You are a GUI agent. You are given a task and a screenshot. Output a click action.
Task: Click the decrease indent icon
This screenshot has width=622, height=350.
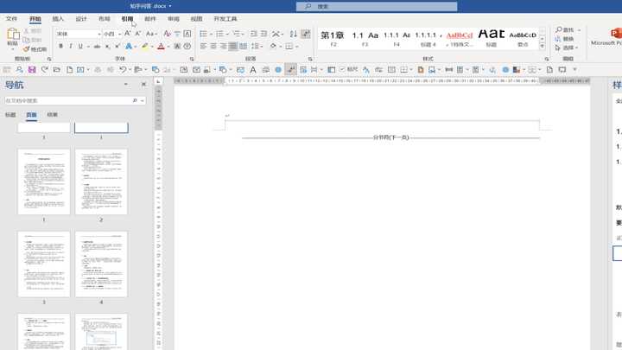tap(253, 34)
